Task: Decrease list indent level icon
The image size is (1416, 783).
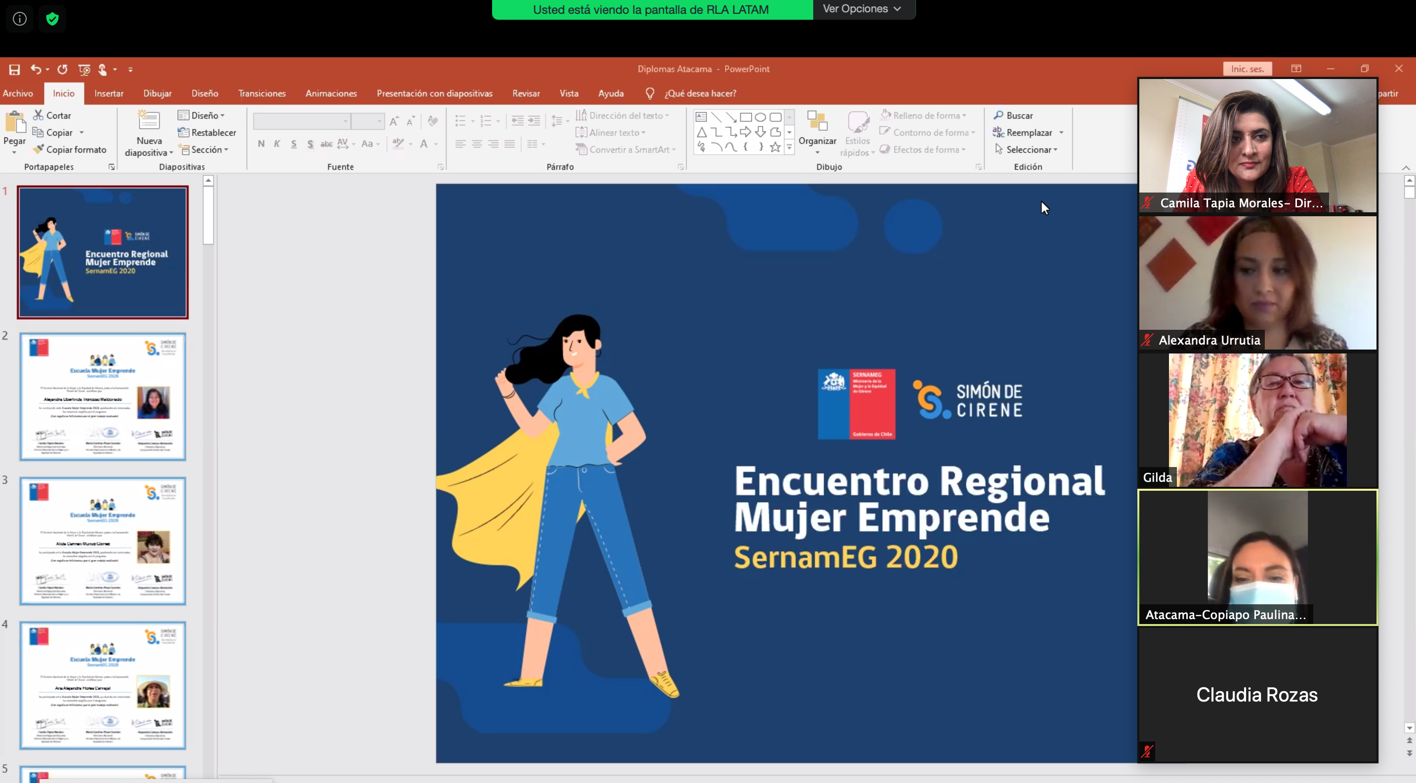Action: [517, 121]
